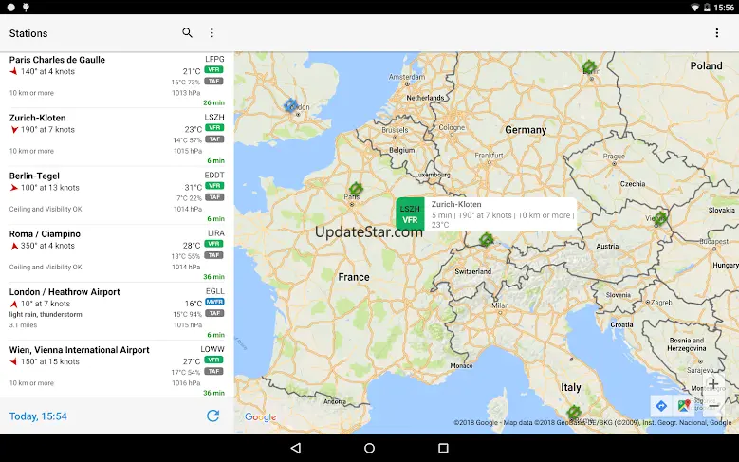This screenshot has height=462, width=739.
Task: Open TAF for Roma / Ciampino
Action: click(x=213, y=255)
